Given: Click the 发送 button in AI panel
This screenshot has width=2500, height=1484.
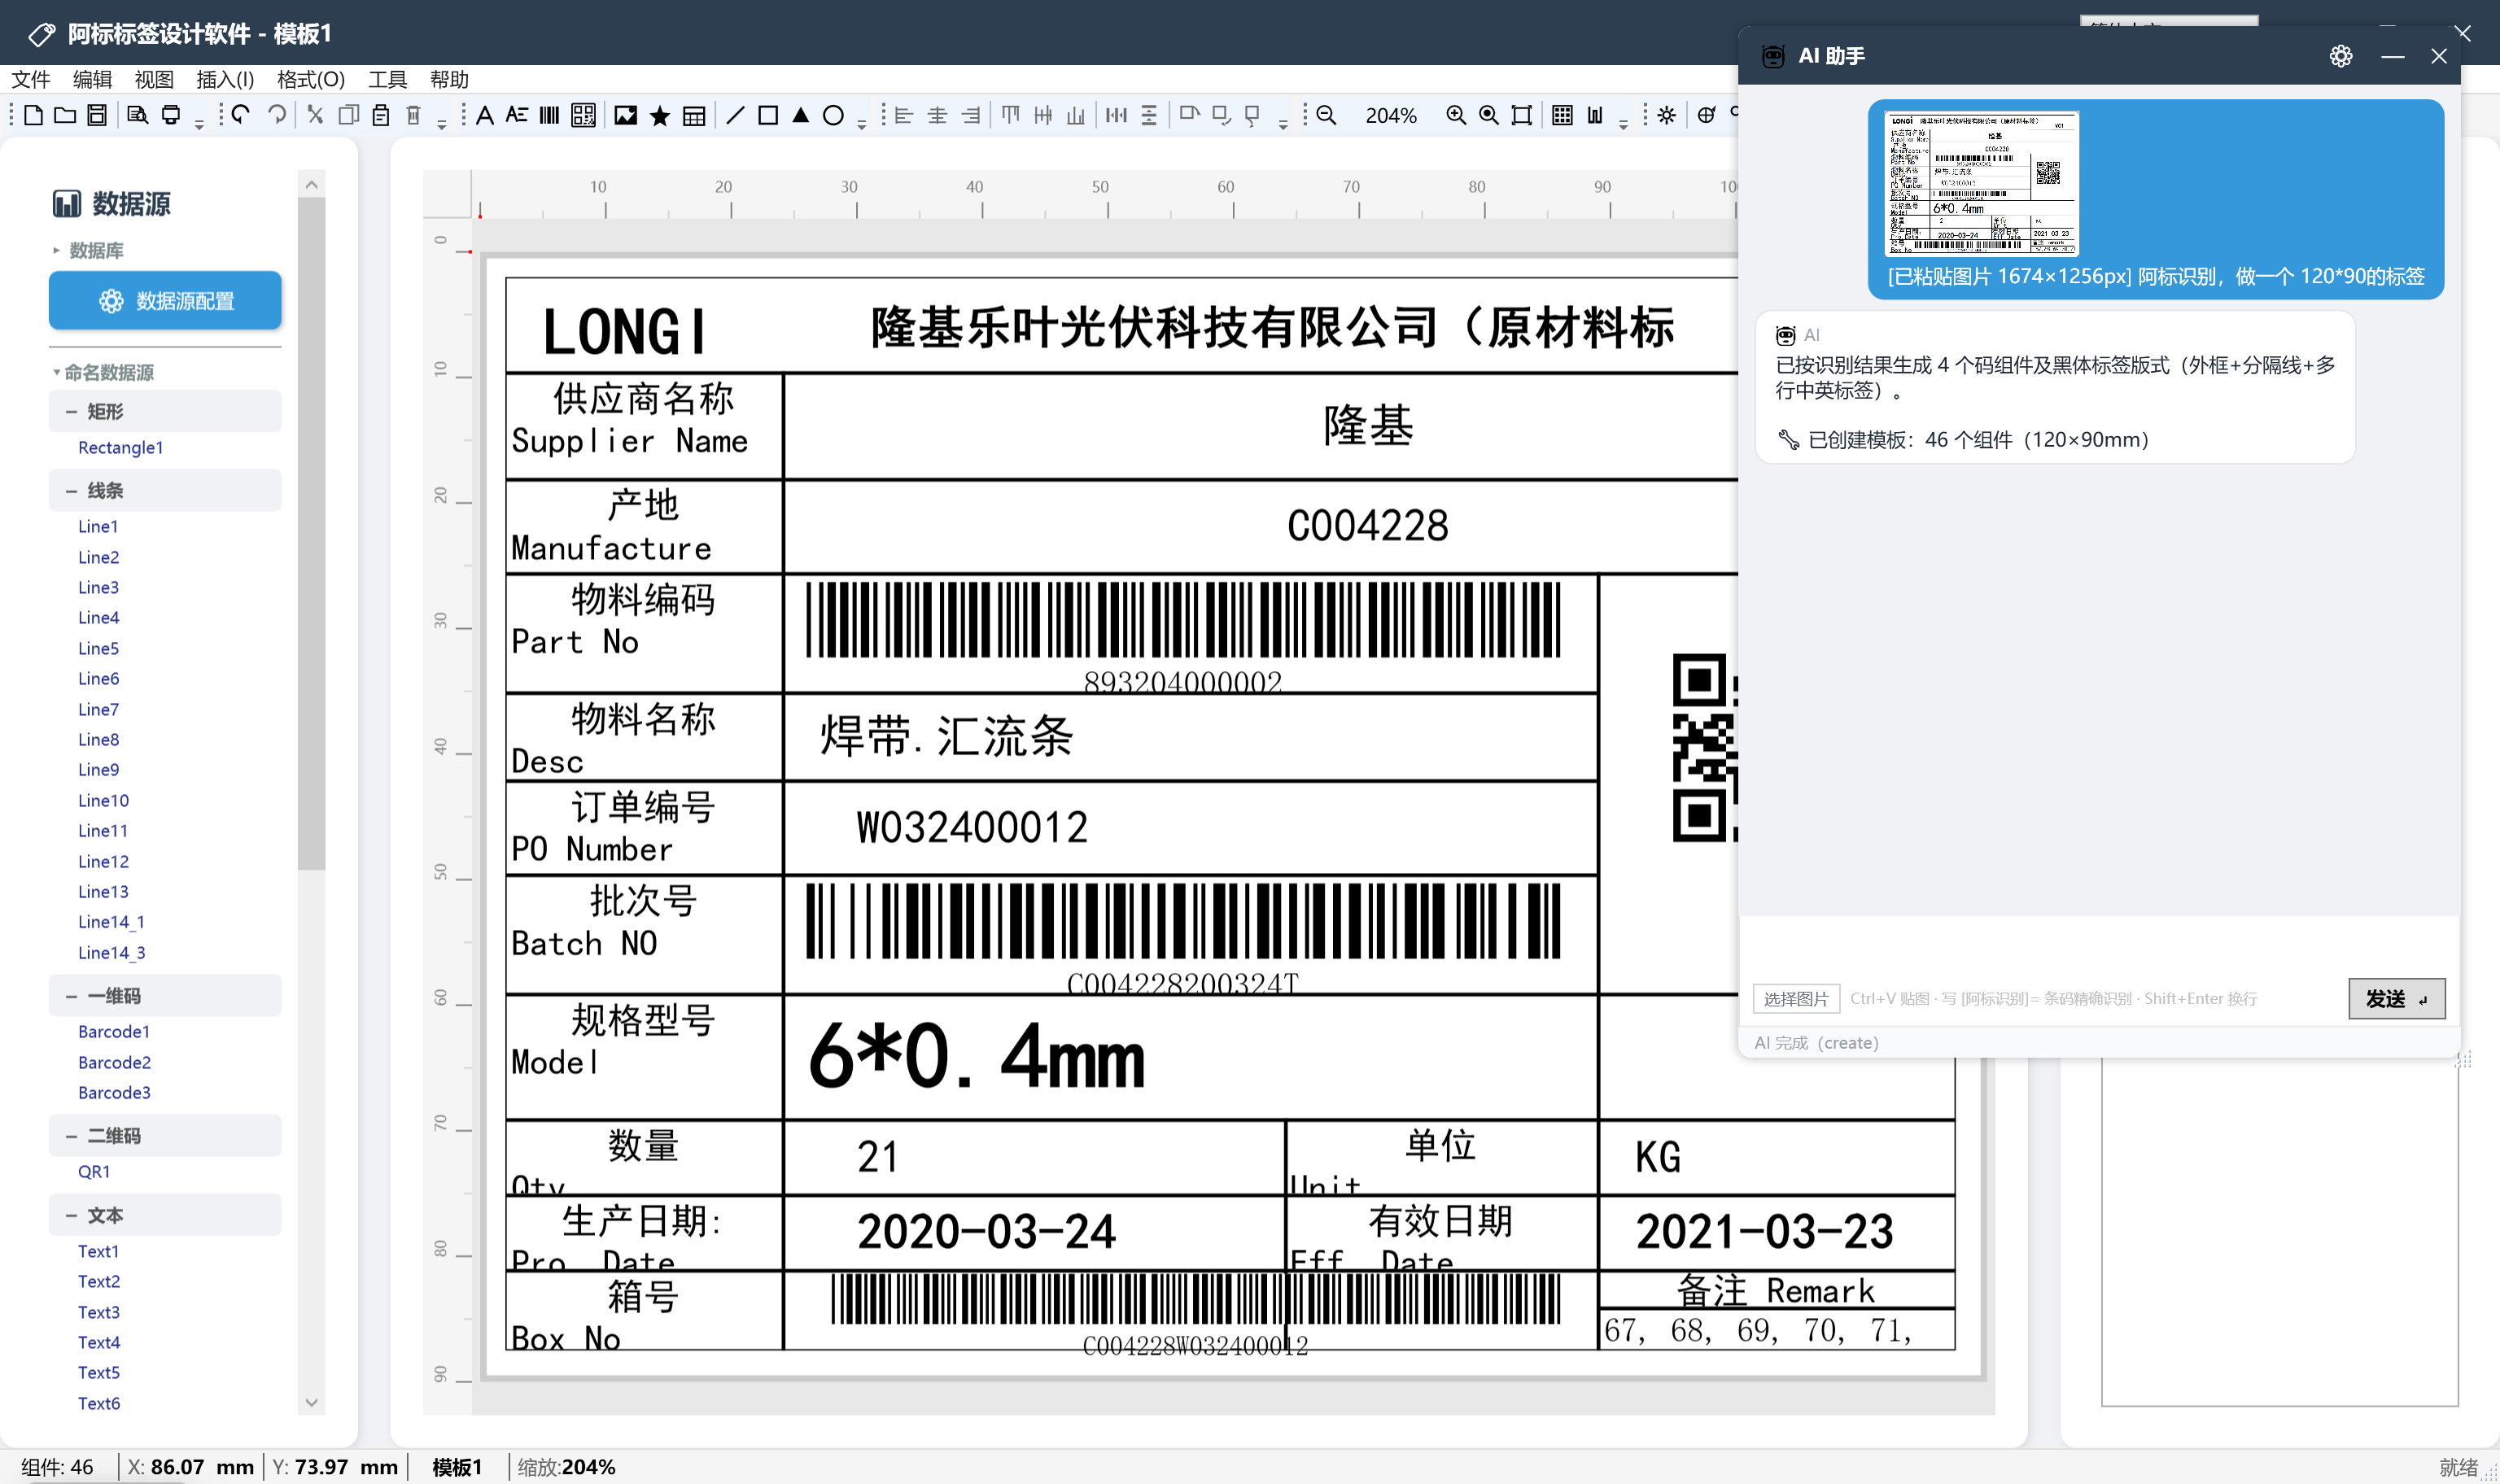Looking at the screenshot, I should tap(2396, 998).
